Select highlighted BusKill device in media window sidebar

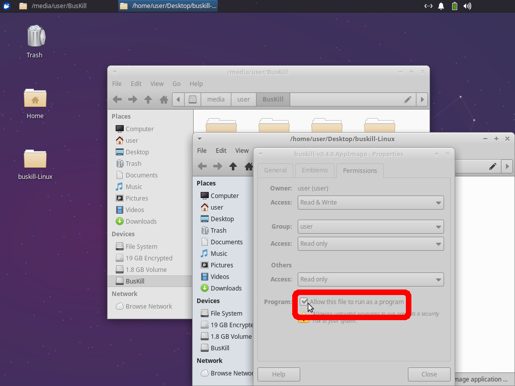click(150, 281)
